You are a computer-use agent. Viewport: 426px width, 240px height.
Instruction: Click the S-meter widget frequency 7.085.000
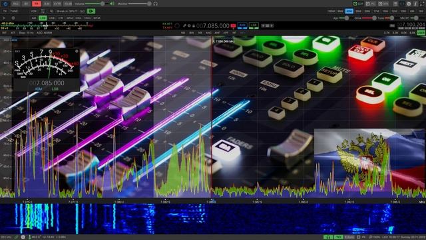tap(47, 83)
